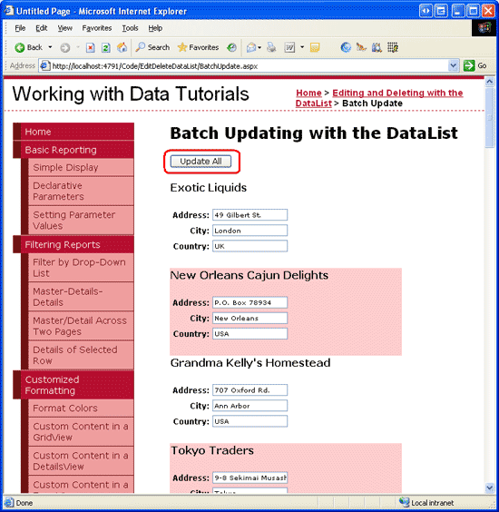
Task: Open the address bar dropdown arrow
Action: (453, 66)
